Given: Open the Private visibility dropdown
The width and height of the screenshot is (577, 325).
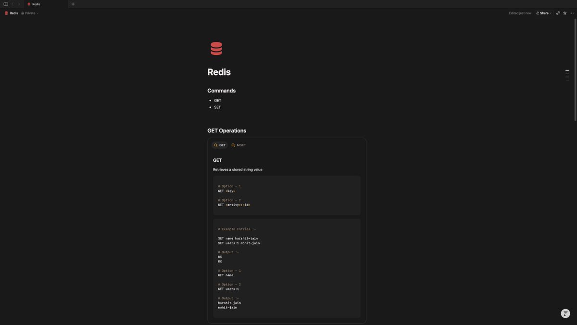Looking at the screenshot, I should pyautogui.click(x=30, y=13).
